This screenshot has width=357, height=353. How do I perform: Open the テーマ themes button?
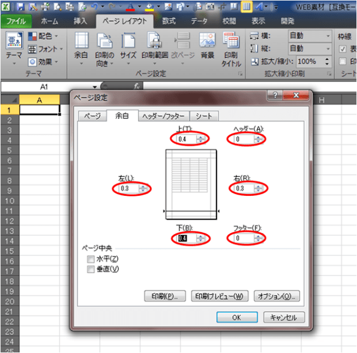tap(14, 48)
